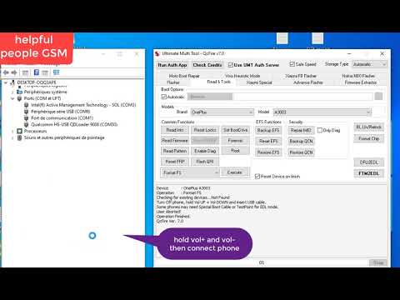
Task: Click the blue help icon in Device Manager toolbar
Action: (37, 72)
